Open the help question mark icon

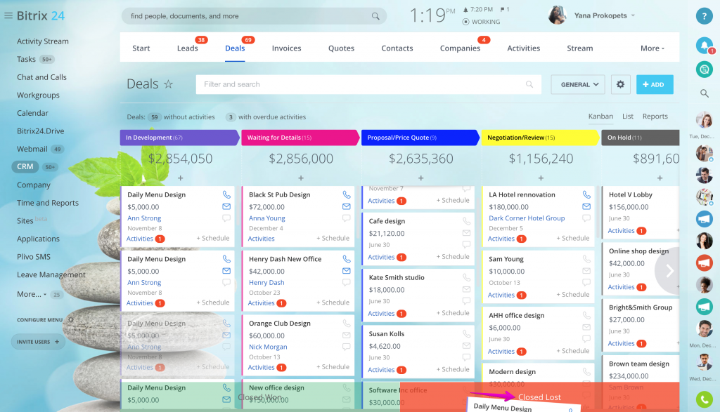(704, 15)
